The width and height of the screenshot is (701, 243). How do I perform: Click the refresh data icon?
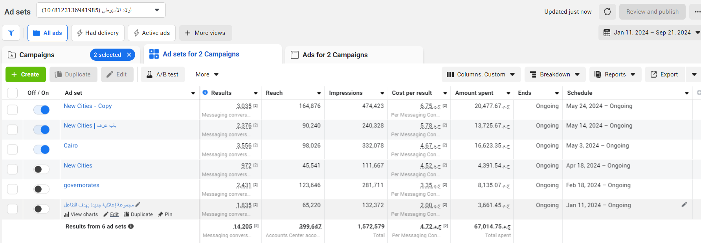[607, 12]
